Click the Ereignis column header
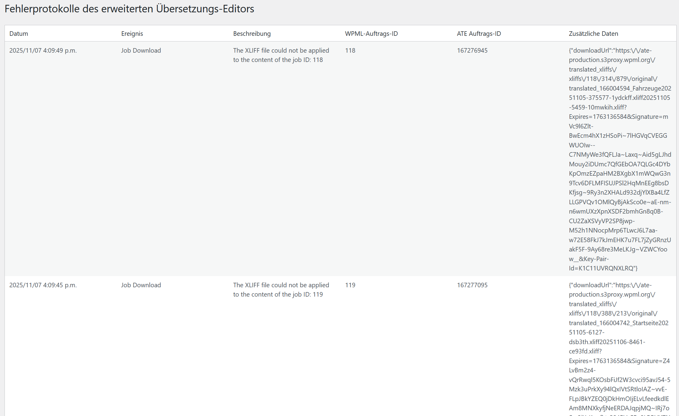 [132, 34]
